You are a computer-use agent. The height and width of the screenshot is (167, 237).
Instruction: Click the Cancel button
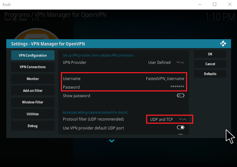coord(210,64)
